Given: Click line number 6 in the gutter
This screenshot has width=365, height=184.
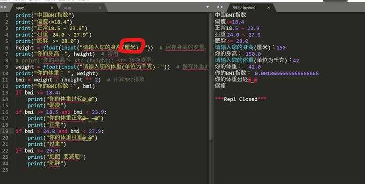Looking at the screenshot, I should pyautogui.click(x=6, y=48).
